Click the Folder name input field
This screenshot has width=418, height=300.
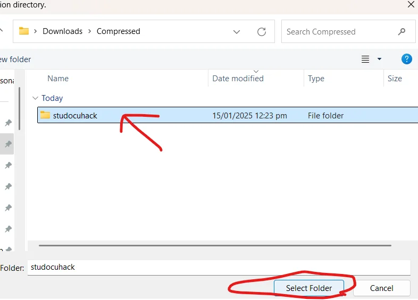tap(219, 268)
